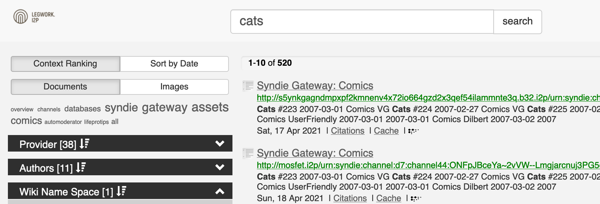Screen dimensions: 600x204
Task: Click the "syndie" tag in the topic cloud
Action: point(121,108)
